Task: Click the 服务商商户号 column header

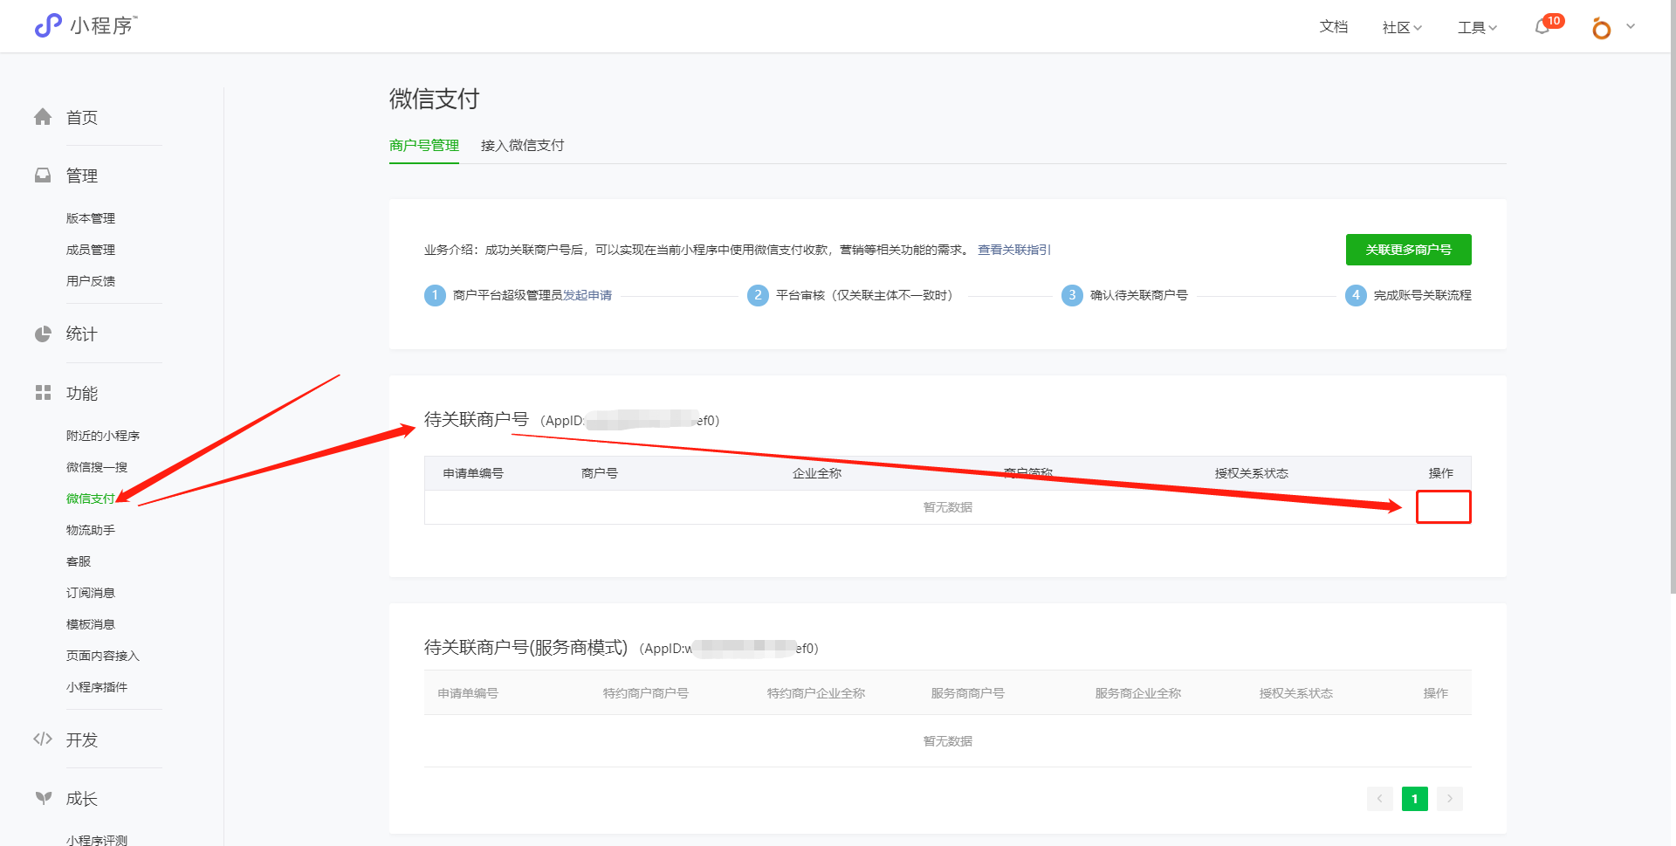Action: pyautogui.click(x=968, y=693)
